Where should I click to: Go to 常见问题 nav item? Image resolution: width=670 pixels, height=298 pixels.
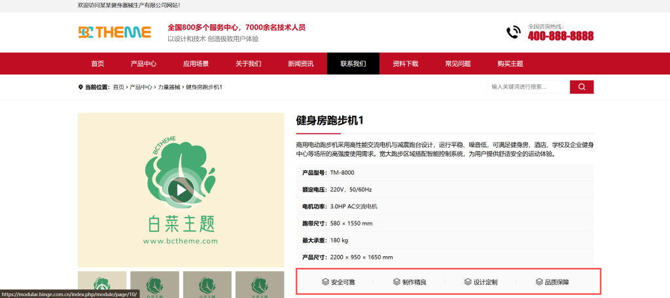(x=458, y=63)
